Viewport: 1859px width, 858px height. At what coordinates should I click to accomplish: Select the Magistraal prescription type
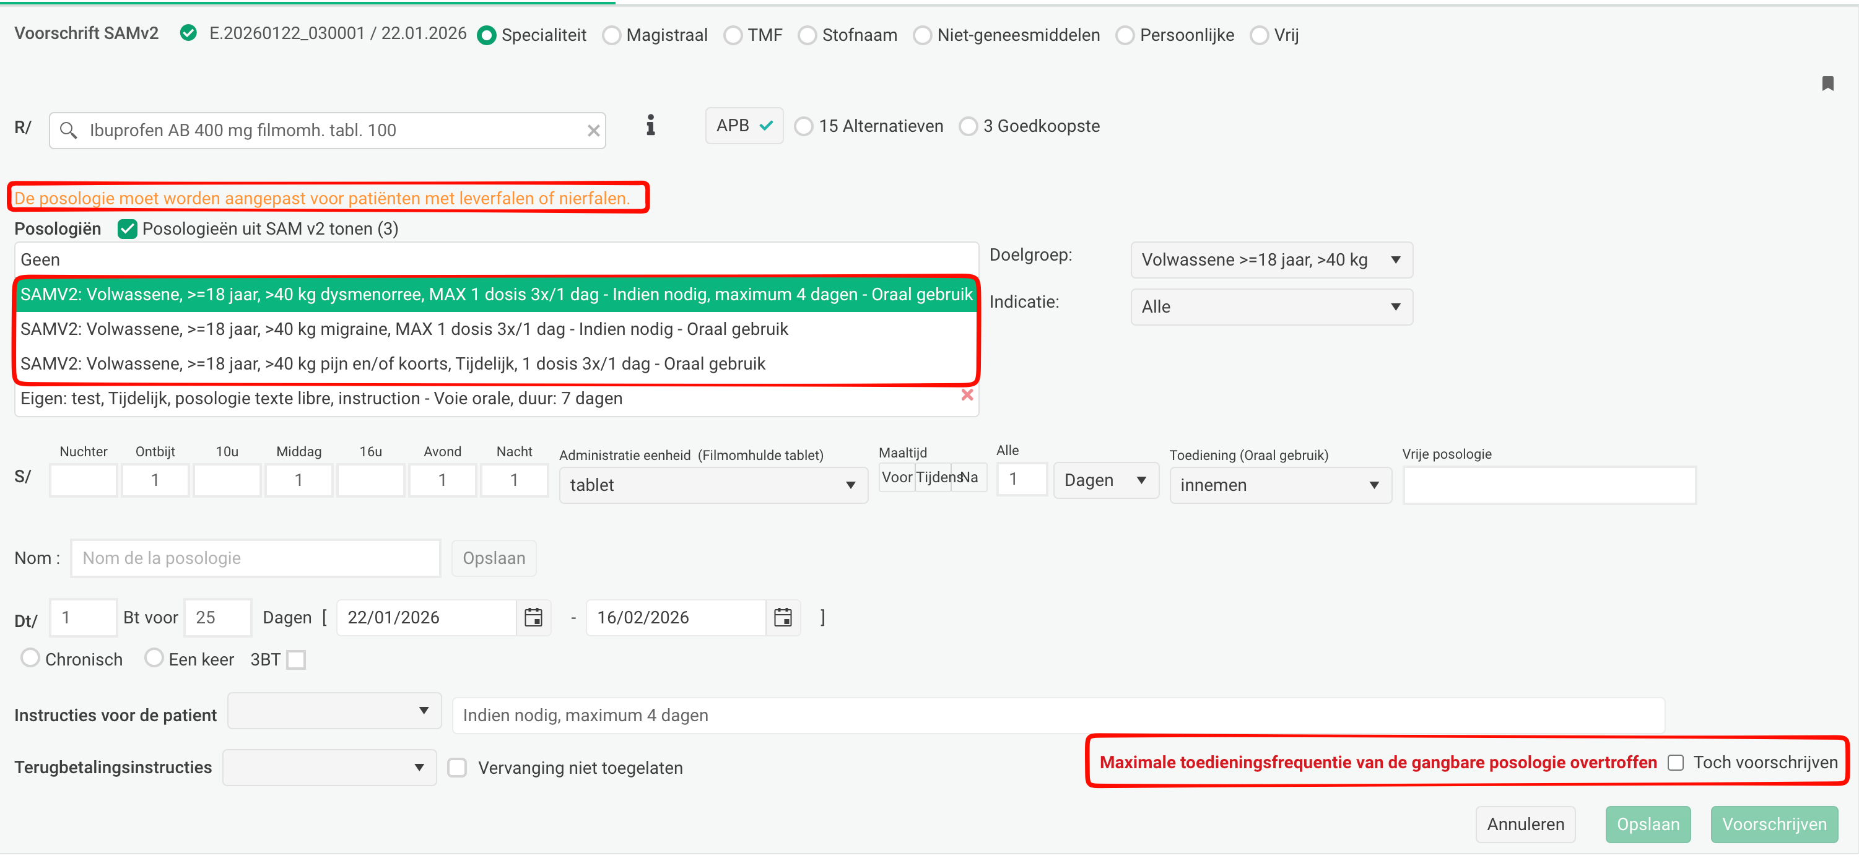click(x=611, y=35)
